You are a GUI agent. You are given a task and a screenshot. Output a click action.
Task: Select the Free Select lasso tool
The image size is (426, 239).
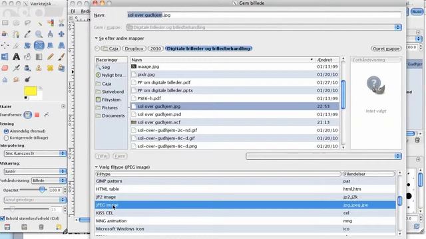[x=27, y=23]
